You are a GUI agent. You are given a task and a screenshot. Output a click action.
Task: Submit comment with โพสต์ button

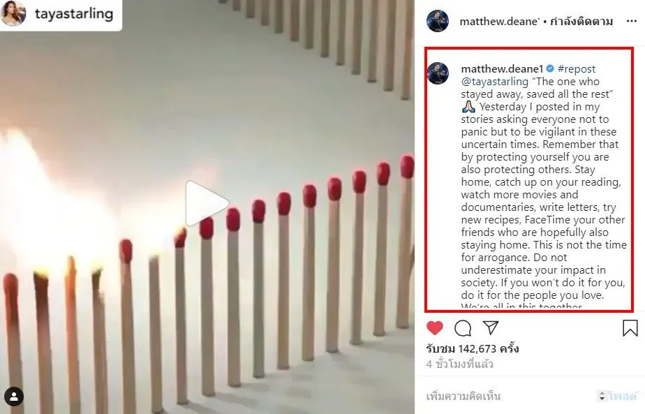pyautogui.click(x=622, y=397)
